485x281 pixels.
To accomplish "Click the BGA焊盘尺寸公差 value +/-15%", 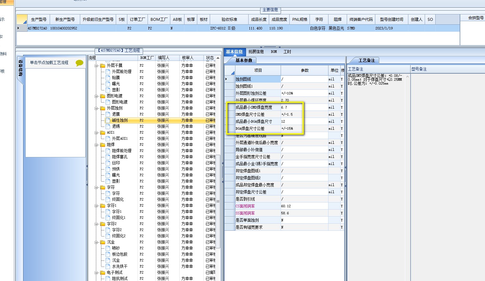I will point(304,128).
